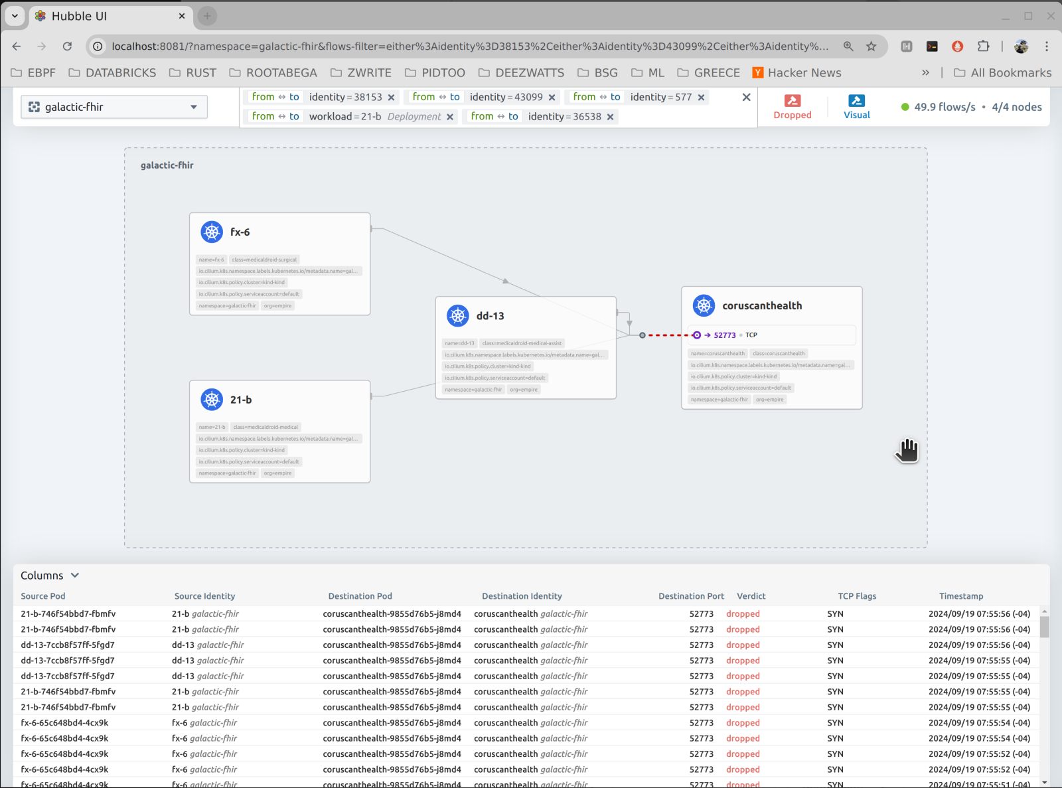The height and width of the screenshot is (788, 1062).
Task: Click the dd-13 Kubernetes wheel icon
Action: [x=458, y=315]
